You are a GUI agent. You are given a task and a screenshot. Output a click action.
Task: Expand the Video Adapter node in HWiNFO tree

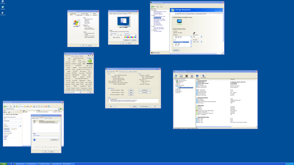(x=175, y=85)
